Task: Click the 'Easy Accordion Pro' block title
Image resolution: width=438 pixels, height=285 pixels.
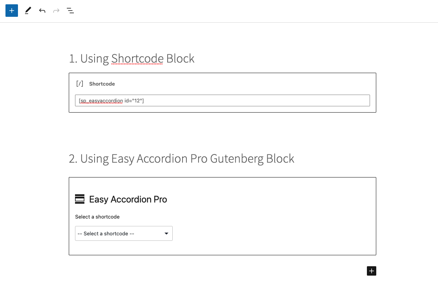Action: point(128,199)
